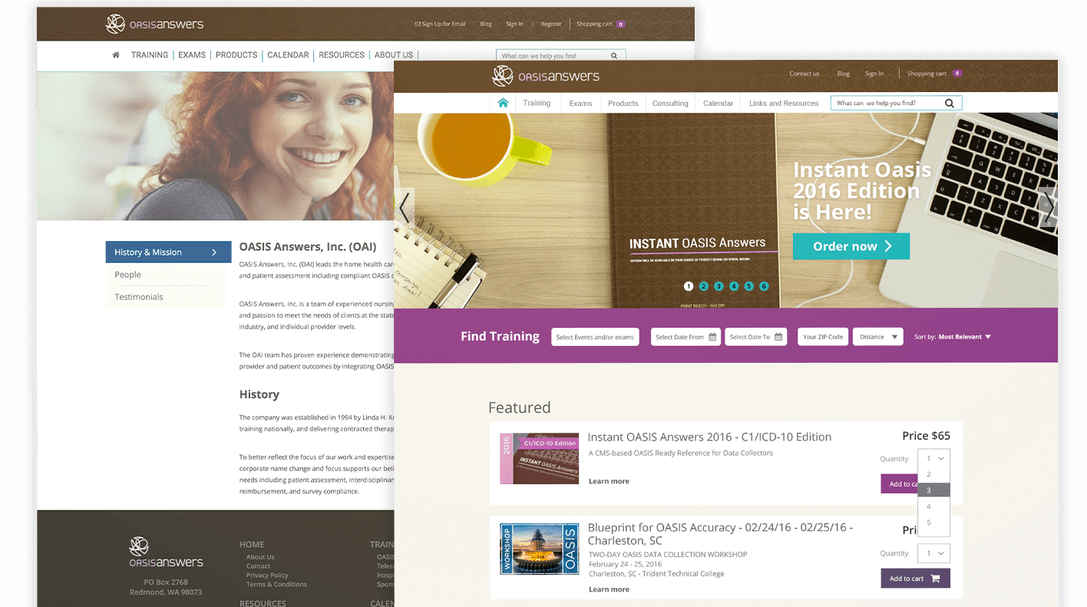Select carousel slide dot 6
The image size is (1087, 607).
tap(764, 286)
